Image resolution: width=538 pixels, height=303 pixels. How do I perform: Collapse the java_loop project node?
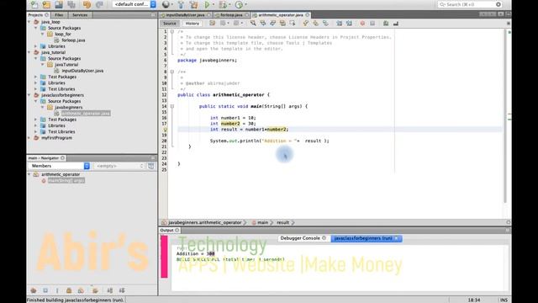[29, 22]
